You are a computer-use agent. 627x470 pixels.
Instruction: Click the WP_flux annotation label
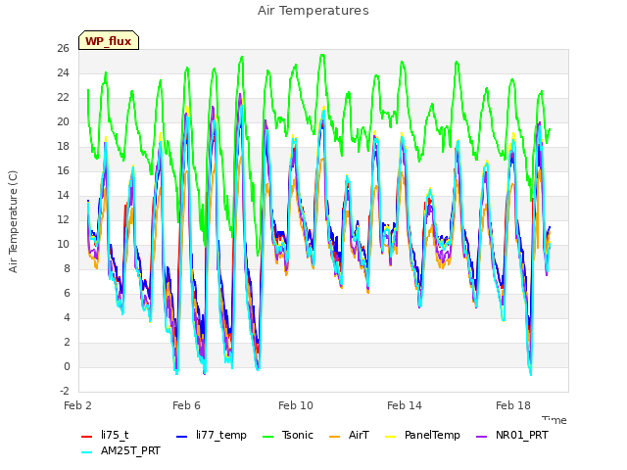tap(109, 41)
